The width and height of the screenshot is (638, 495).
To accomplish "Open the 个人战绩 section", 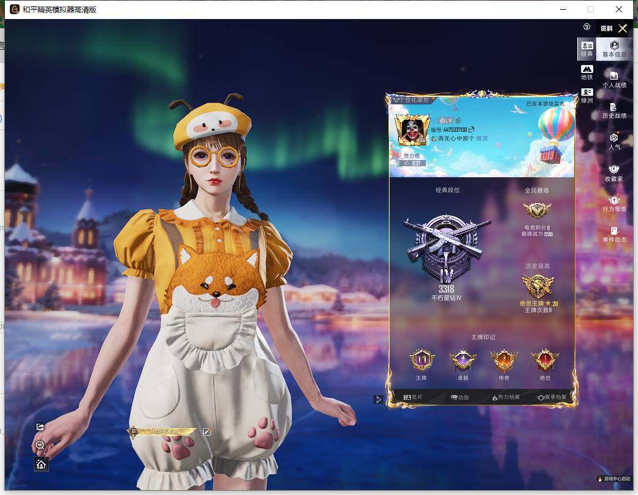I will click(x=615, y=80).
